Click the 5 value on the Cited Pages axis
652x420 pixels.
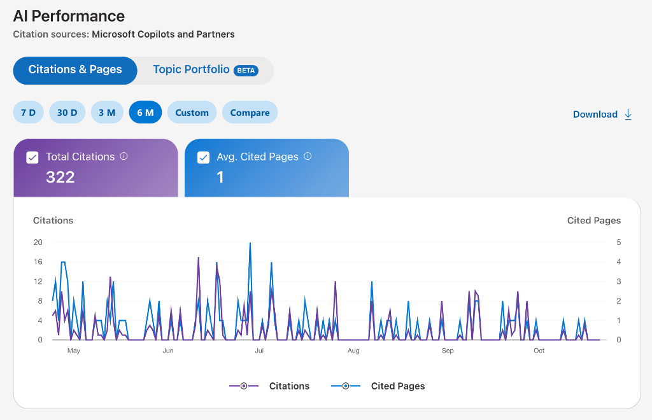pyautogui.click(x=619, y=242)
